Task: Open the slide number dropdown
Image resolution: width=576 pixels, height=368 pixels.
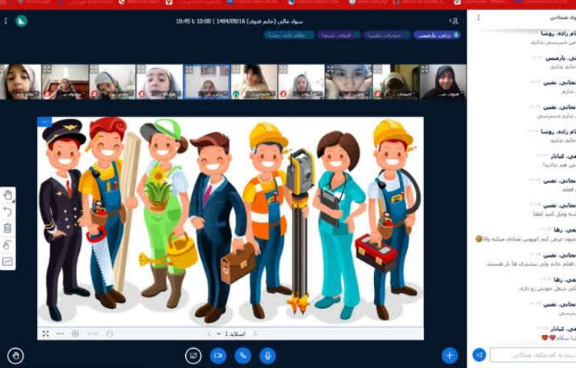Action: [x=229, y=333]
